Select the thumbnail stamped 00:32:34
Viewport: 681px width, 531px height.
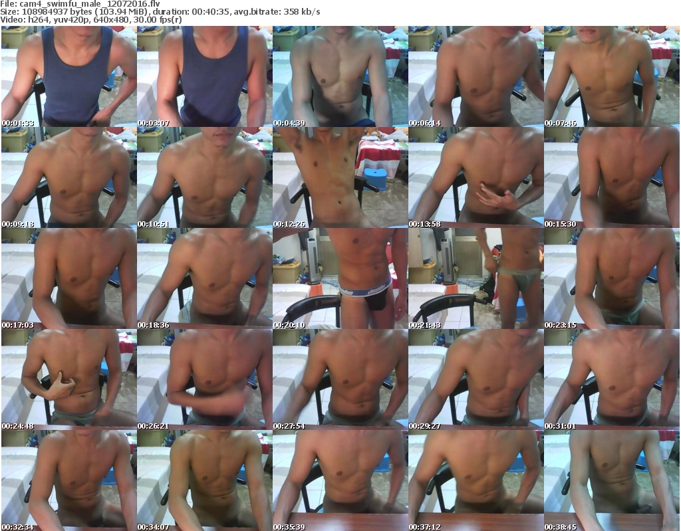click(x=69, y=480)
